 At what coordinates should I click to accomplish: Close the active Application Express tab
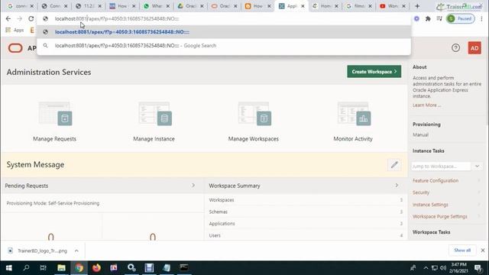pos(303,6)
